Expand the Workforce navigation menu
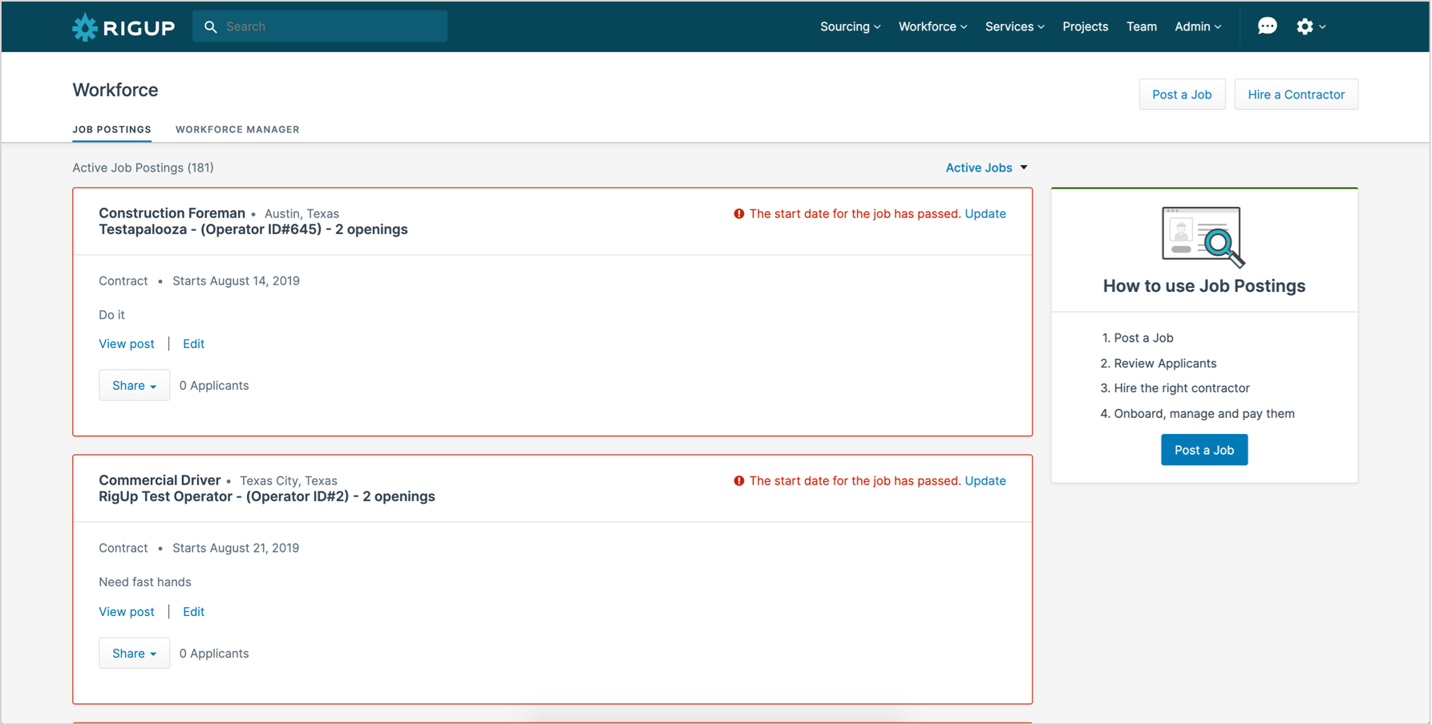The image size is (1432, 725). point(932,26)
